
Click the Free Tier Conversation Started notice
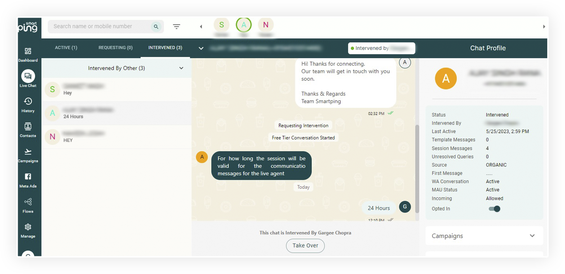pos(303,138)
